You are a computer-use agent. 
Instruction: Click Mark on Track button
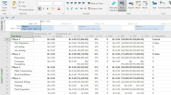click(x=95, y=4)
